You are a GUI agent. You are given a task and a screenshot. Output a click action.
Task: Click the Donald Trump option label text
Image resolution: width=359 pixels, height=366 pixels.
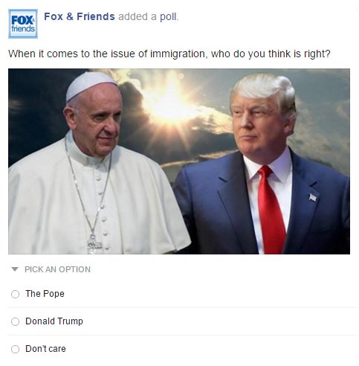[54, 321]
